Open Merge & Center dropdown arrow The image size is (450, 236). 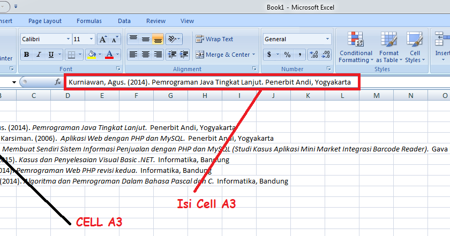click(254, 55)
